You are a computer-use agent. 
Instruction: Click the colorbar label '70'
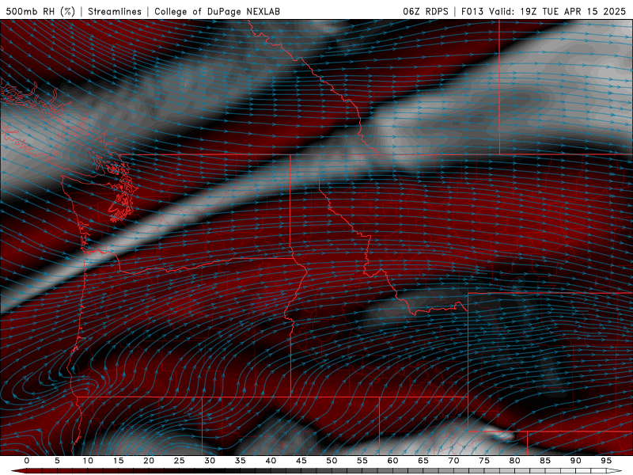[453, 461]
